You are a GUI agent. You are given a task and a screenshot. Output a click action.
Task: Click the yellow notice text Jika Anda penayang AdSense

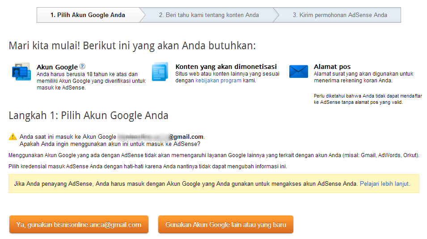185,184
